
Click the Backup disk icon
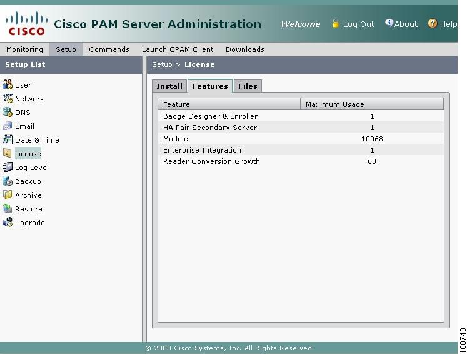point(8,181)
